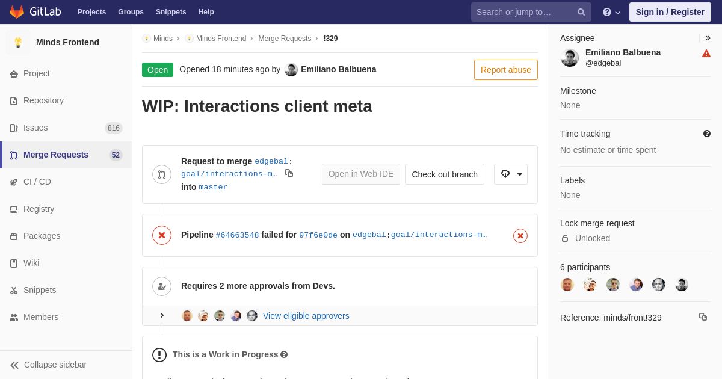Click assignee warning triangle icon
This screenshot has height=379, width=722.
706,54
